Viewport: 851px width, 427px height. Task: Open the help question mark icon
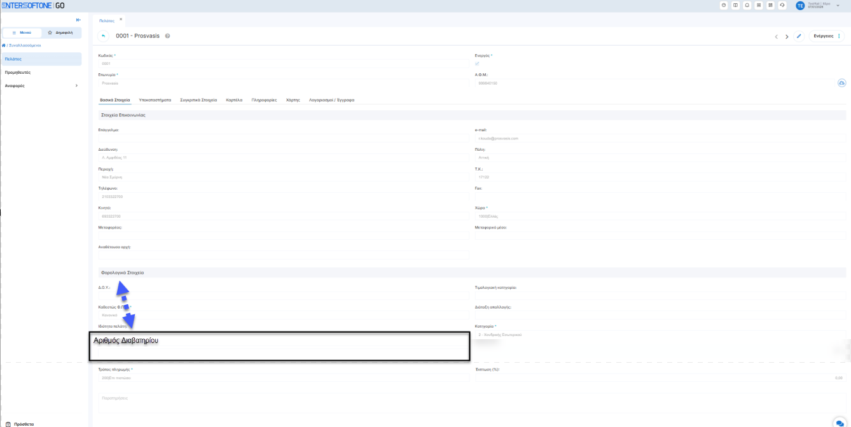click(x=167, y=36)
